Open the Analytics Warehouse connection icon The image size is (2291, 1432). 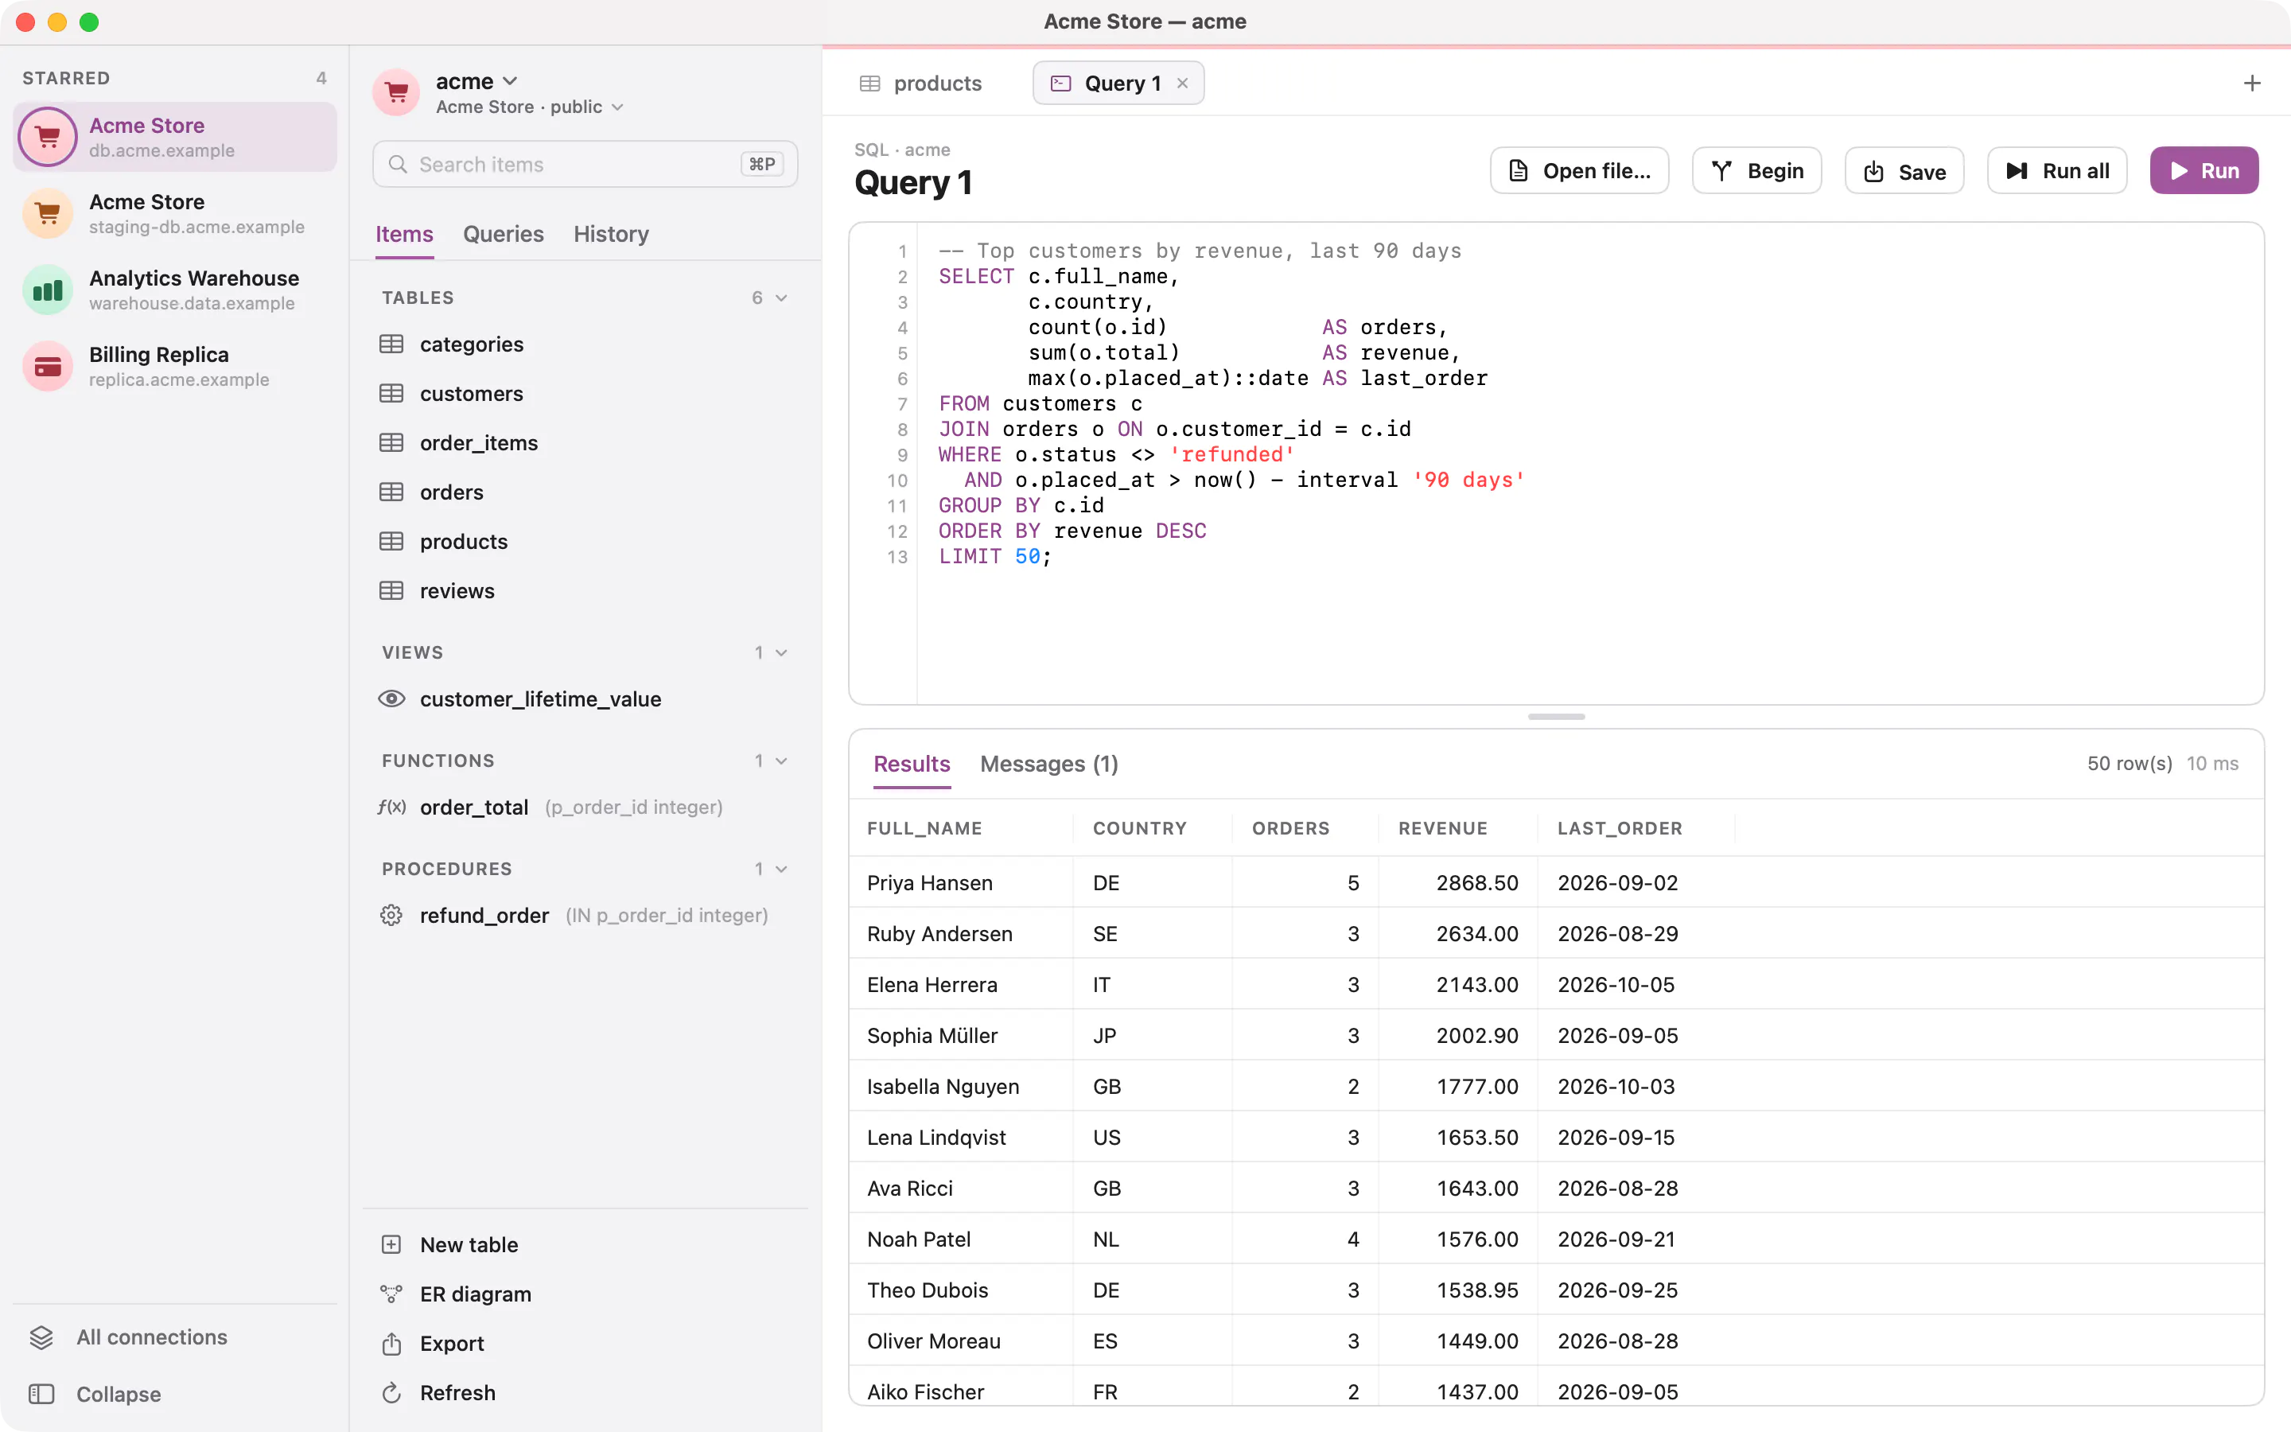coord(48,290)
